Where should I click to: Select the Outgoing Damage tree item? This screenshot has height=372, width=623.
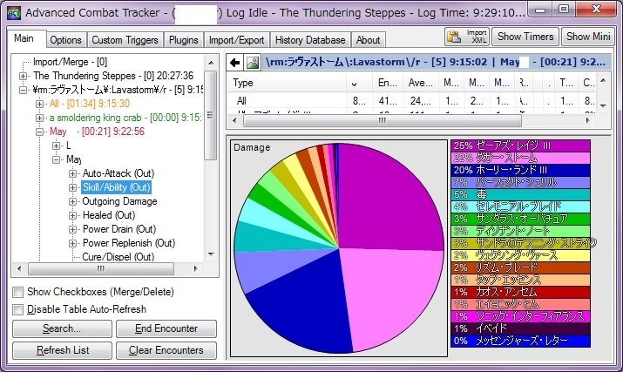[x=119, y=201]
